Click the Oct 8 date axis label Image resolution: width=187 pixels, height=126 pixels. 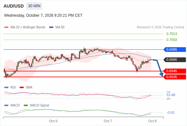152,121
